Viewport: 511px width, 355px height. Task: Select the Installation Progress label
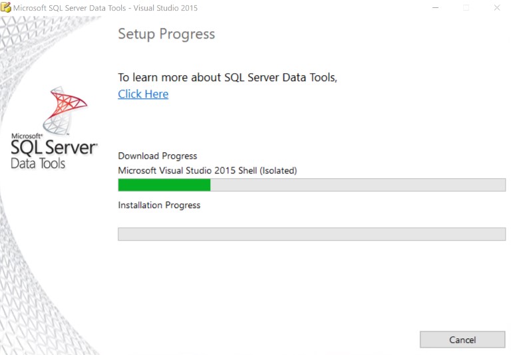[x=159, y=205]
